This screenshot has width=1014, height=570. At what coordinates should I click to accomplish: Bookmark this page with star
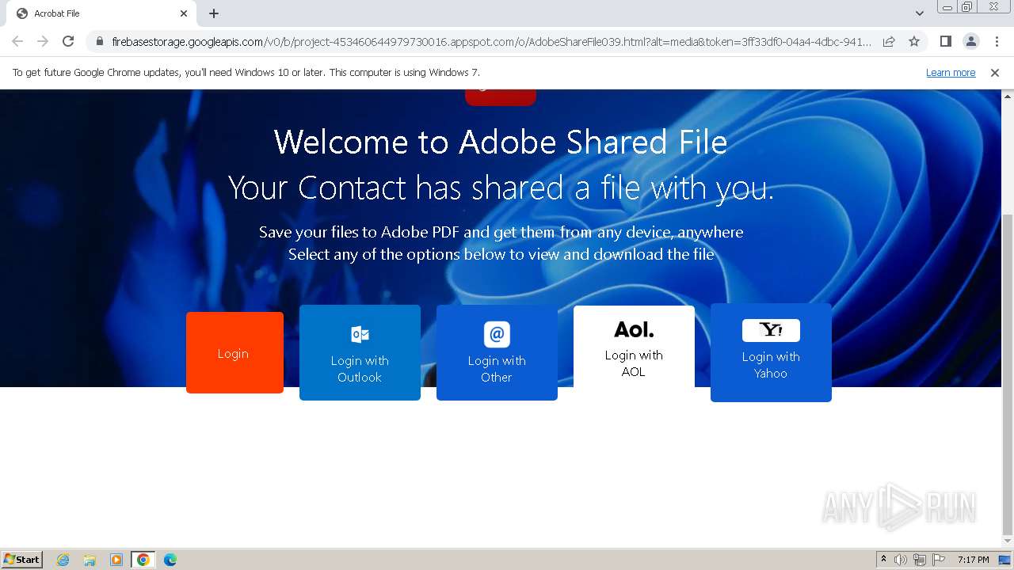[x=914, y=41]
